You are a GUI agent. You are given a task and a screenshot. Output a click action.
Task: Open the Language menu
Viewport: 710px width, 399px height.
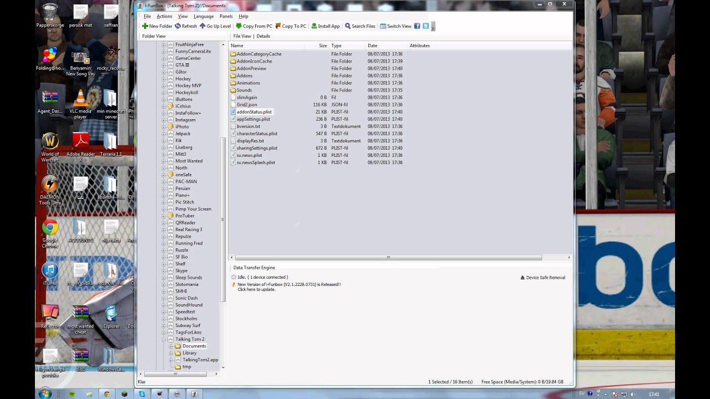[x=204, y=16]
